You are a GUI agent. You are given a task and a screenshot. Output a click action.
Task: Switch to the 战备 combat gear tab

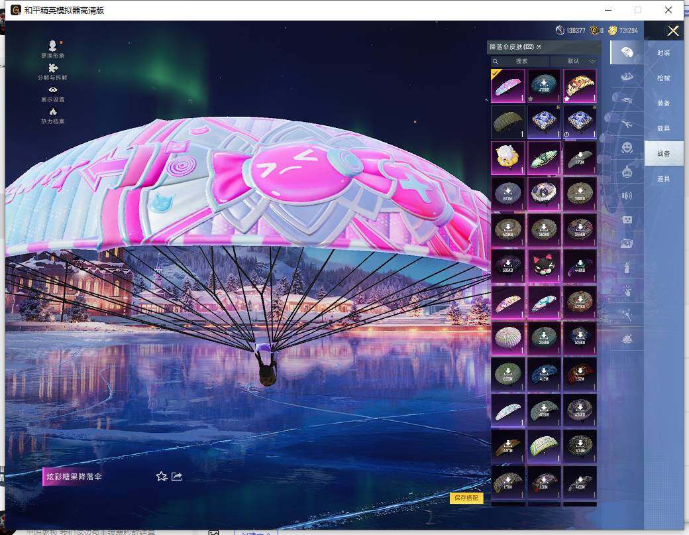click(x=664, y=153)
